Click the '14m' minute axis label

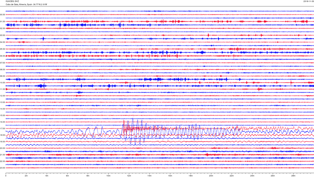149,176
